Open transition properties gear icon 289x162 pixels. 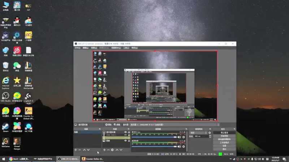click(210, 132)
